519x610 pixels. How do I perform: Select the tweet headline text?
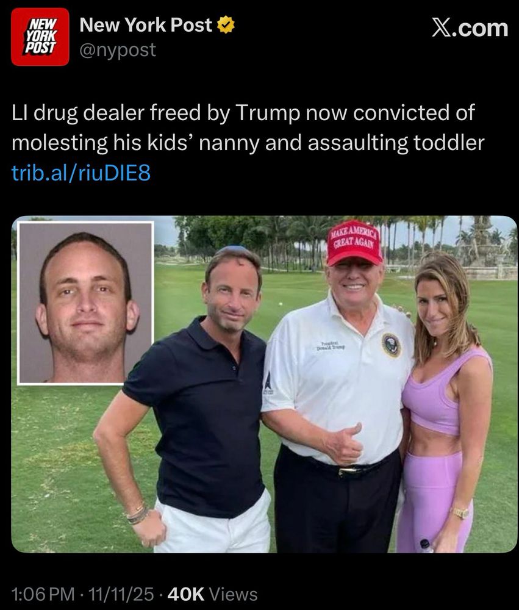coord(248,127)
